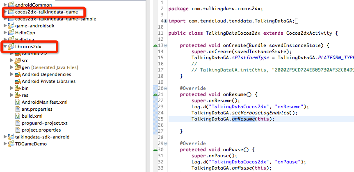354x172 pixels.
Task: Click the bin folder icon
Action: 18,88
